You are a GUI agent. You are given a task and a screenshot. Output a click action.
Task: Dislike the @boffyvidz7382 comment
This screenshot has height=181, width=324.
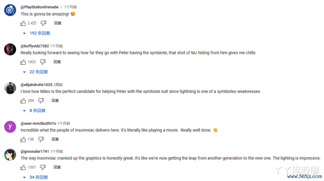(x=43, y=62)
